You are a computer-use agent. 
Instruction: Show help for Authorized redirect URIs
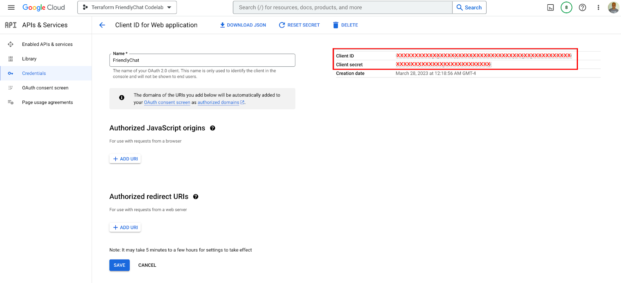coord(196,197)
